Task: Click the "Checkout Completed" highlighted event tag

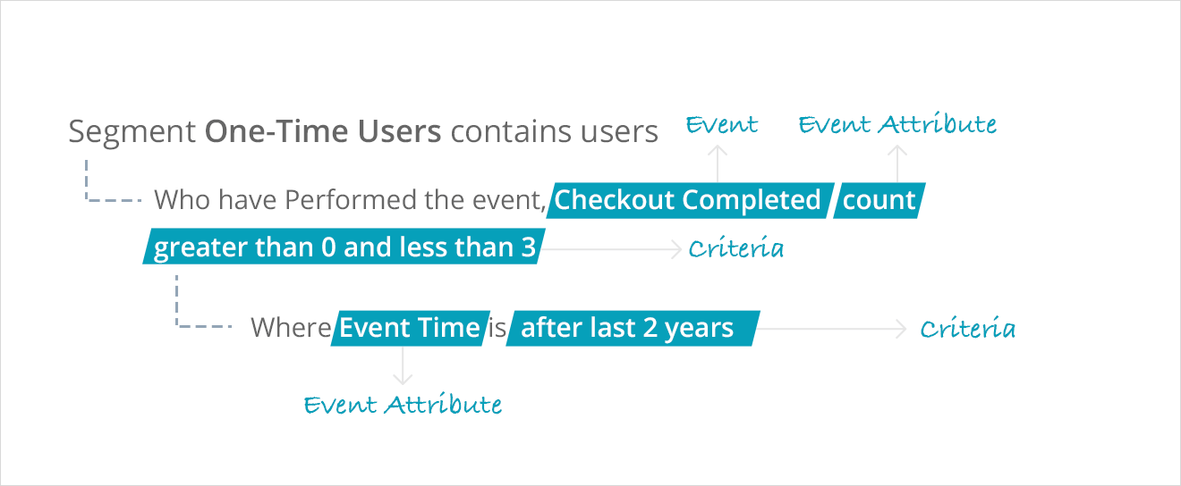Action: point(687,200)
